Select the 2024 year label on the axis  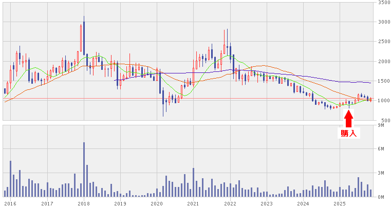(x=303, y=203)
